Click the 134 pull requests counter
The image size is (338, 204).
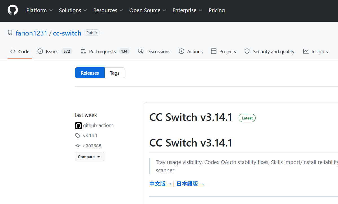click(x=124, y=51)
